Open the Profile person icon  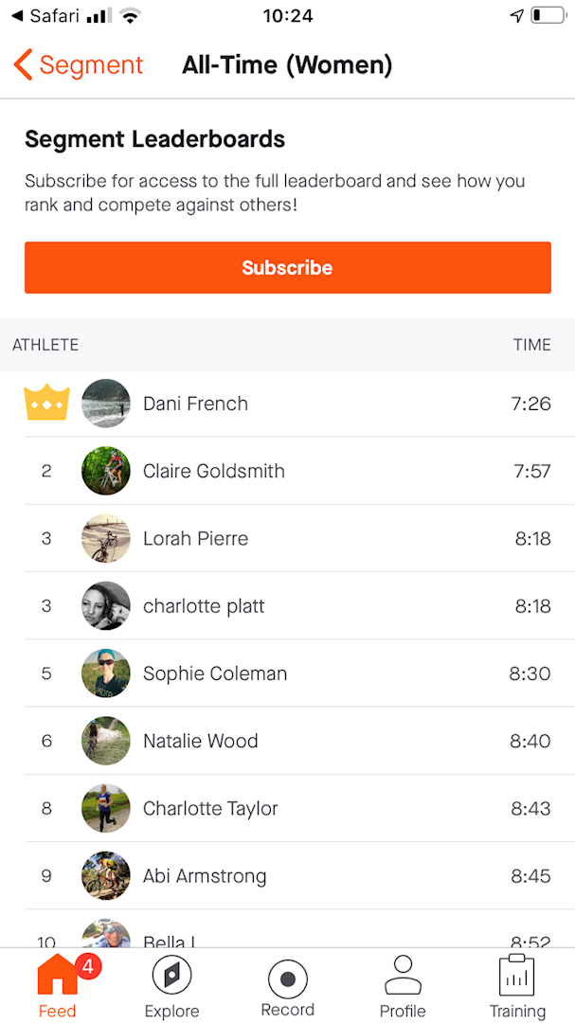[x=403, y=976]
